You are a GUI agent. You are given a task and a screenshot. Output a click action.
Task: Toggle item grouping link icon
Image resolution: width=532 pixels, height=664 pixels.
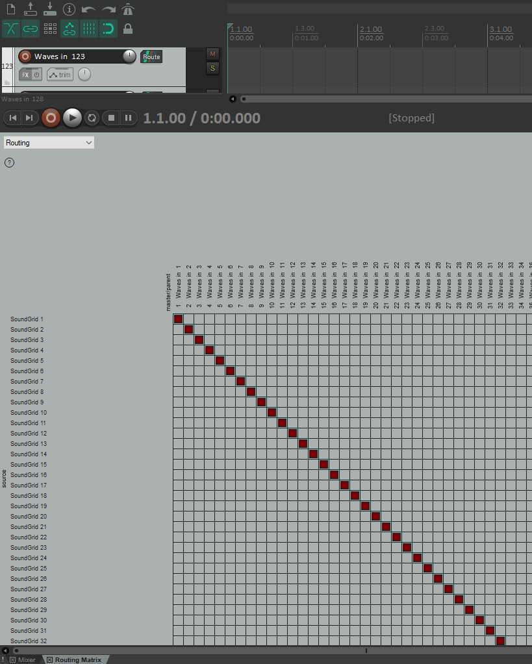pyautogui.click(x=31, y=29)
